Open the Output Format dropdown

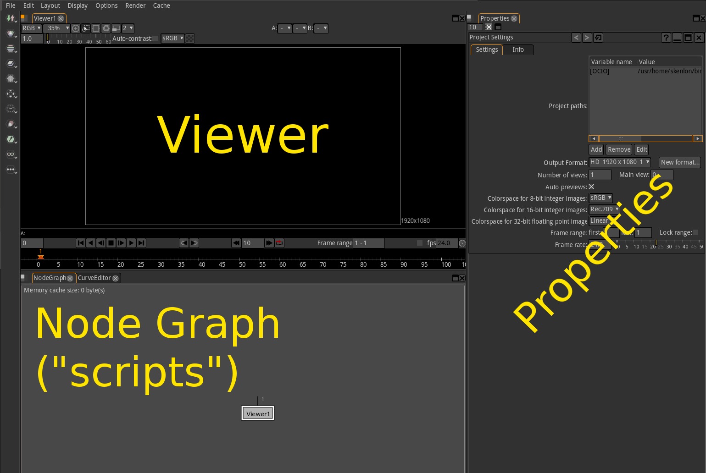[620, 162]
